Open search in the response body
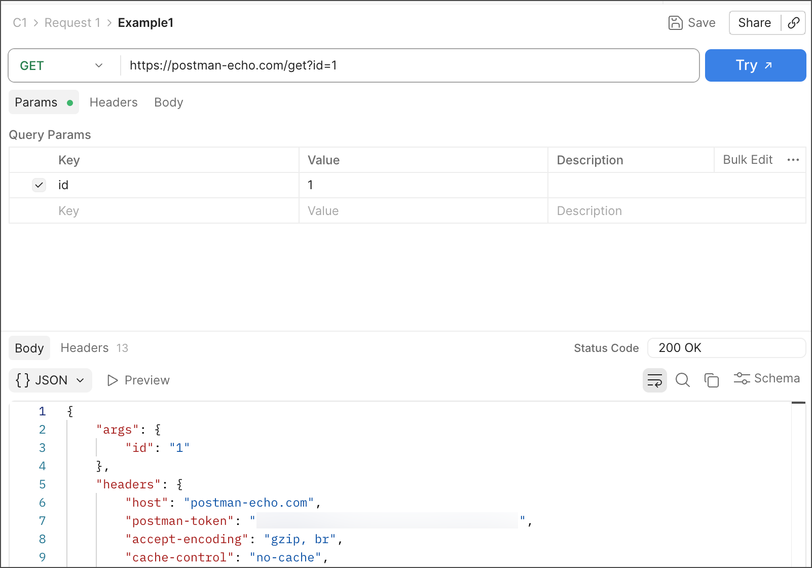 tap(683, 380)
